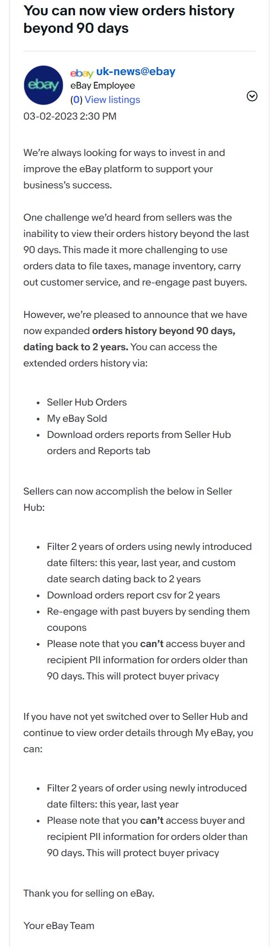Click the post title about orders history
The height and width of the screenshot is (947, 279).
tap(129, 19)
